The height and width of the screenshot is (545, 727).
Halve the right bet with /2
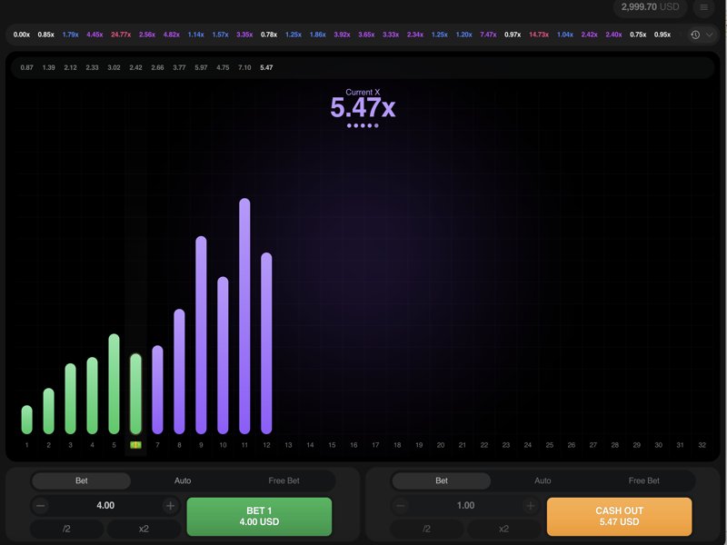pos(427,529)
